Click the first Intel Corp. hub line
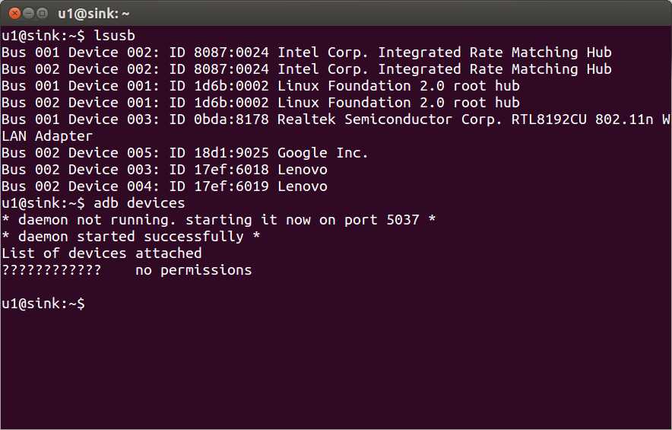 (x=306, y=53)
